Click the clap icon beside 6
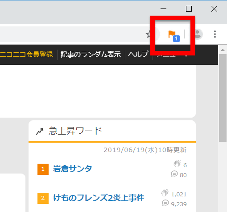 click(x=177, y=164)
